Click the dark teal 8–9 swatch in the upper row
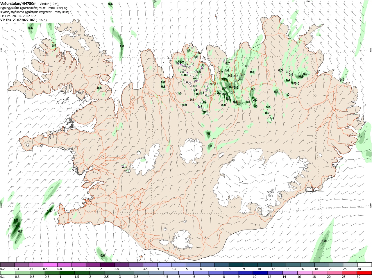 (236, 265)
